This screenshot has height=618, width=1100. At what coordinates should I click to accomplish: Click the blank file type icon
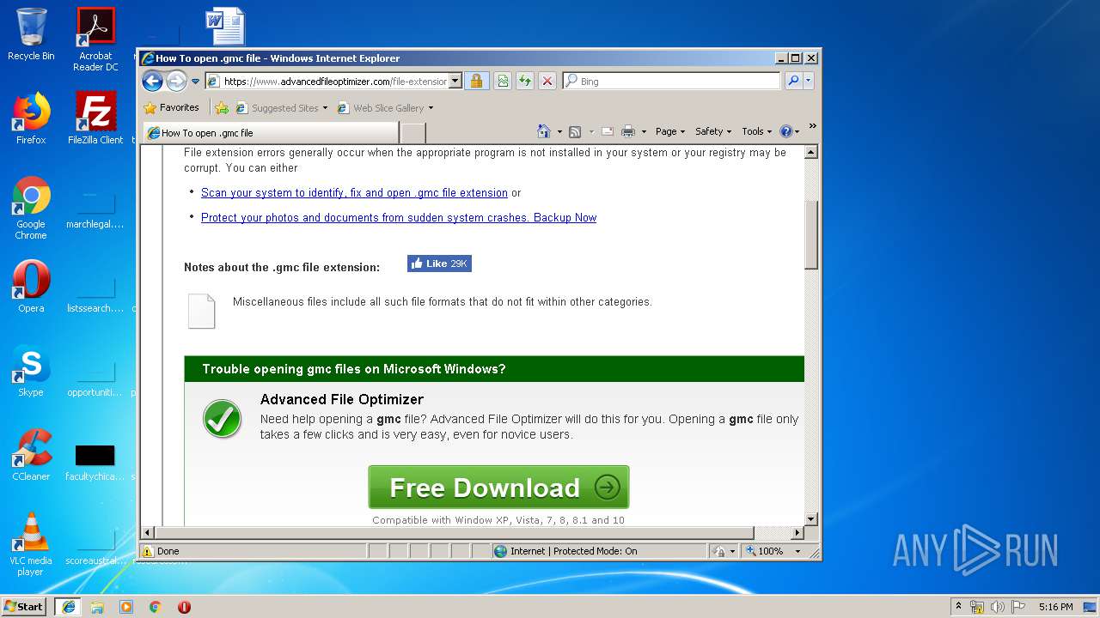tap(202, 311)
